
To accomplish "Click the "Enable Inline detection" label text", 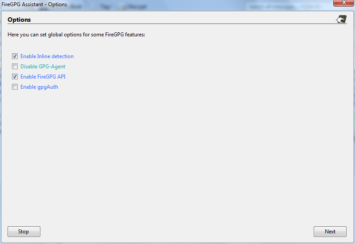I will (x=47, y=56).
